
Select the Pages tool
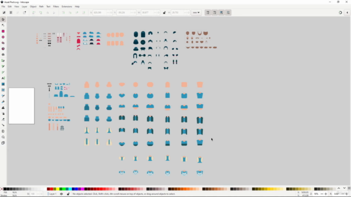point(3,143)
